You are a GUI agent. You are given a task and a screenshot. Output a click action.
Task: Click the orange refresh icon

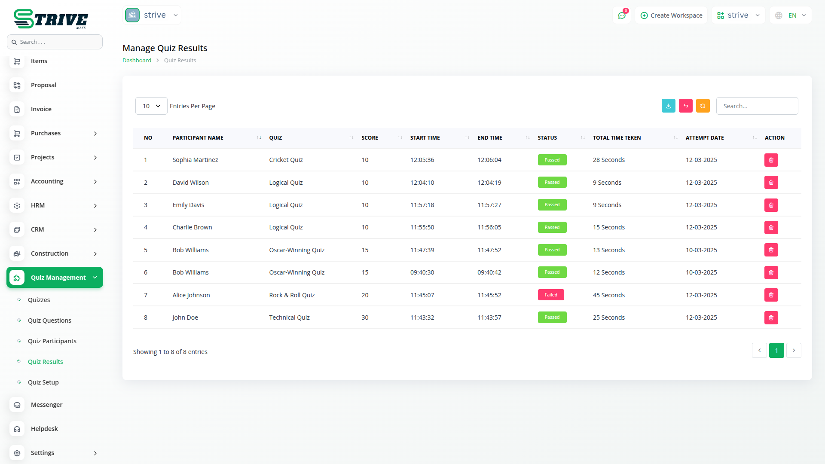pyautogui.click(x=703, y=106)
